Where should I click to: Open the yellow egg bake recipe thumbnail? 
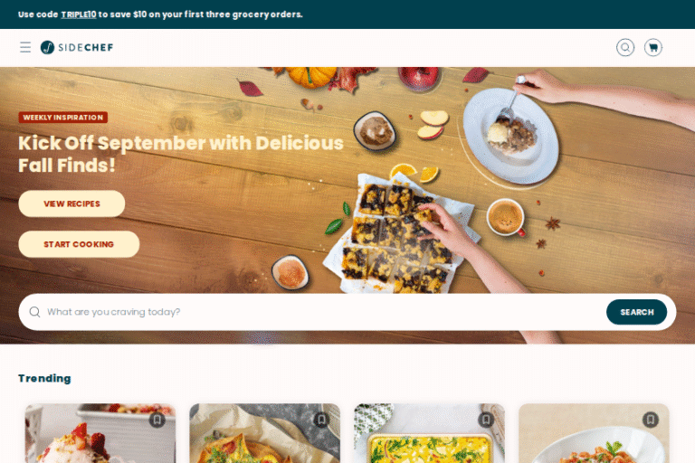(x=429, y=433)
